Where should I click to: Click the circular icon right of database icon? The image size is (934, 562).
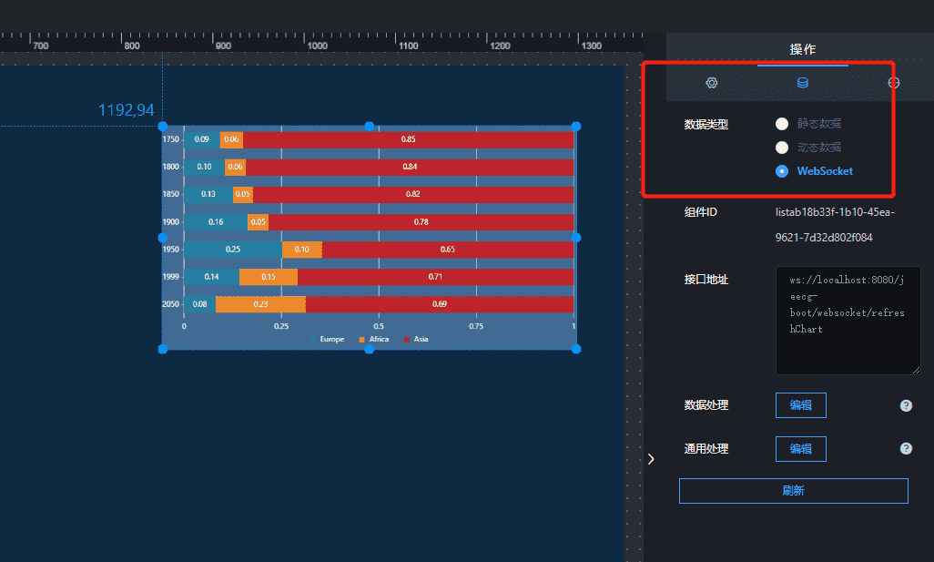point(894,83)
